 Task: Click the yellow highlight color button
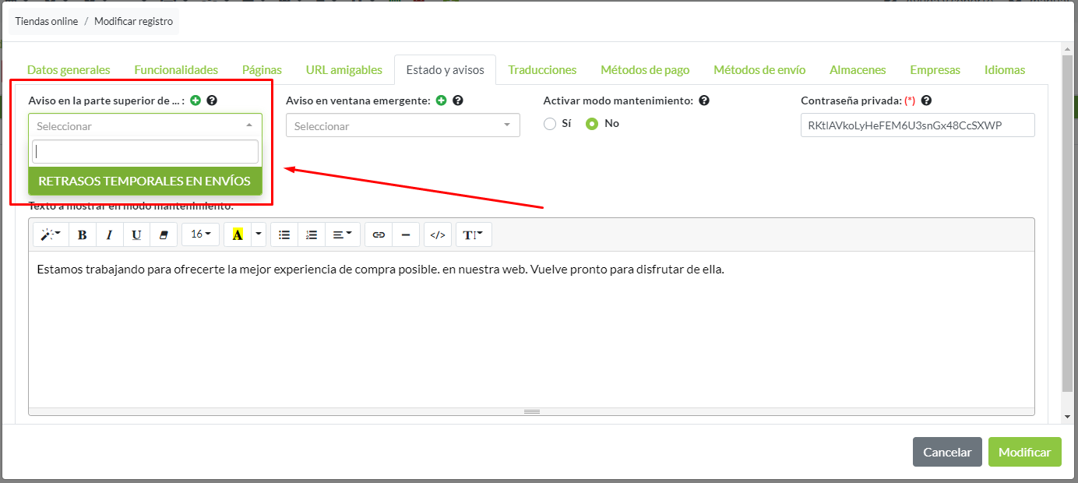pos(238,234)
